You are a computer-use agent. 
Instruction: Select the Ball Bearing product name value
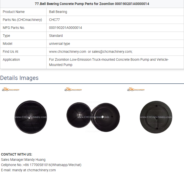58,12
